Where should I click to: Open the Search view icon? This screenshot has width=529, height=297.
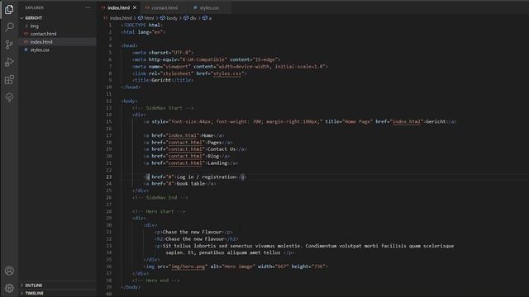9,26
